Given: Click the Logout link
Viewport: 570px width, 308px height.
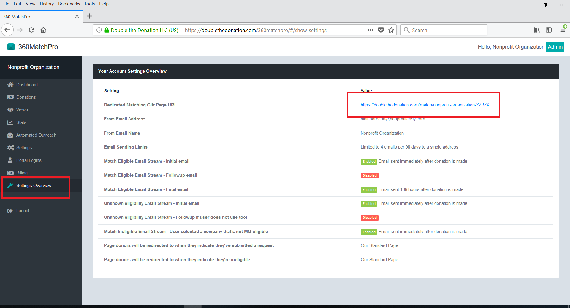Looking at the screenshot, I should 23,211.
